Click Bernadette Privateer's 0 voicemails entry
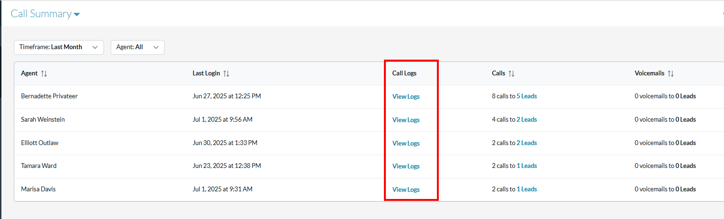The height and width of the screenshot is (219, 724). tap(665, 96)
